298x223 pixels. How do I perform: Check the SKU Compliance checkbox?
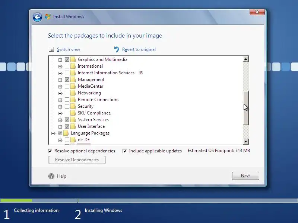coord(67,113)
